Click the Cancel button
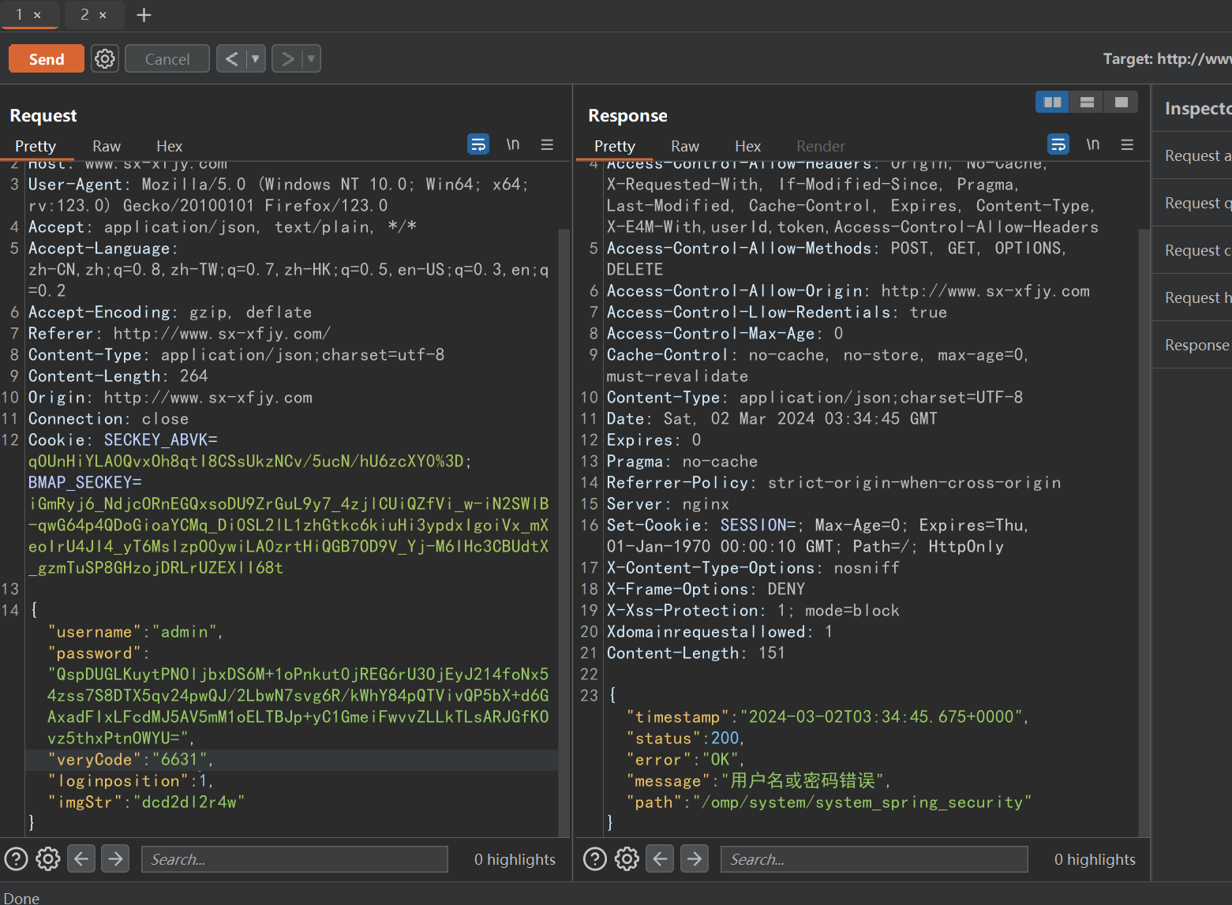Screen dimensions: 1232x905 point(167,59)
